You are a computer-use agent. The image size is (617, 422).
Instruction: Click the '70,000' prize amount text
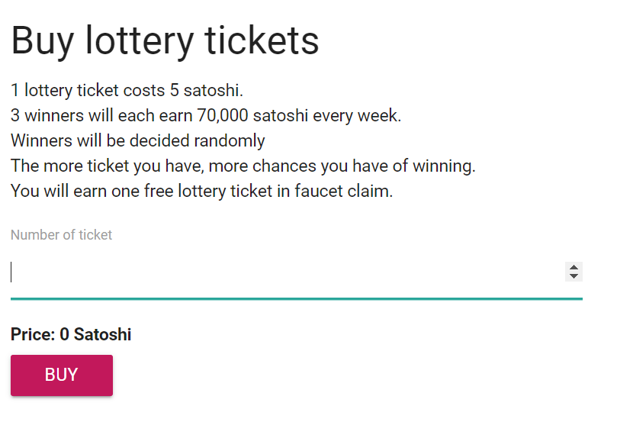pyautogui.click(x=222, y=116)
